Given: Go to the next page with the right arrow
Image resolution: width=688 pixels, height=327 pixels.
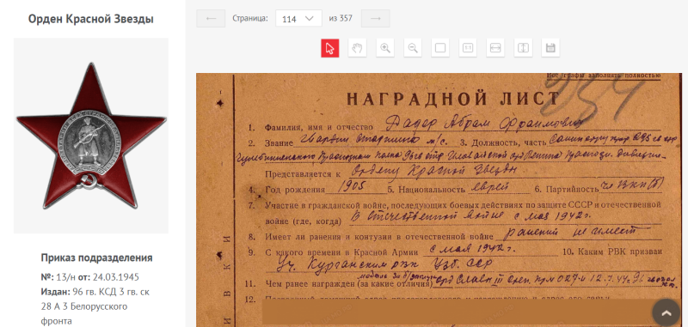Looking at the screenshot, I should (376, 18).
